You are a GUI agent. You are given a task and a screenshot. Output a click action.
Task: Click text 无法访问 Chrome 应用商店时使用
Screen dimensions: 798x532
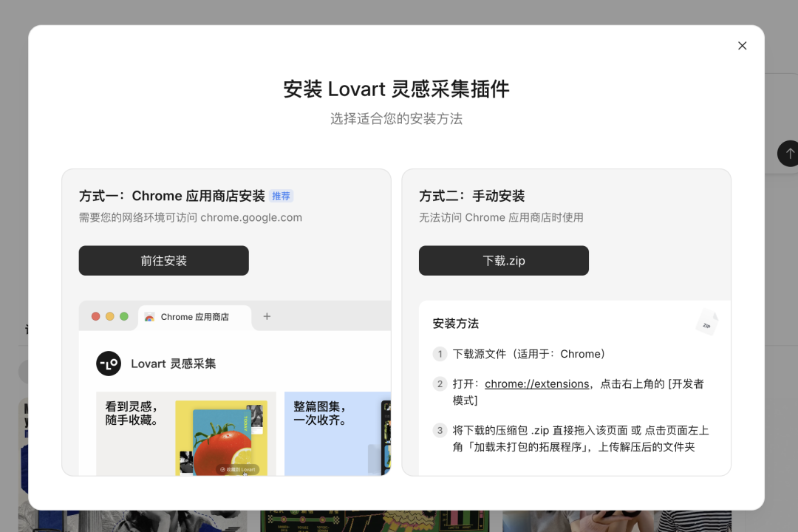pyautogui.click(x=501, y=218)
